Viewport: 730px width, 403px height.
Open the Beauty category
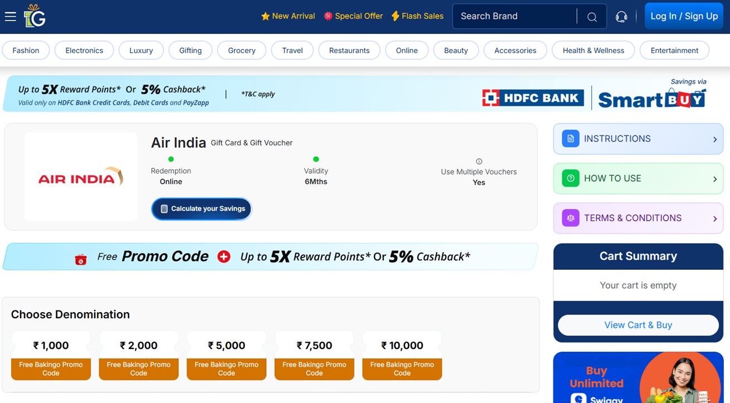456,50
